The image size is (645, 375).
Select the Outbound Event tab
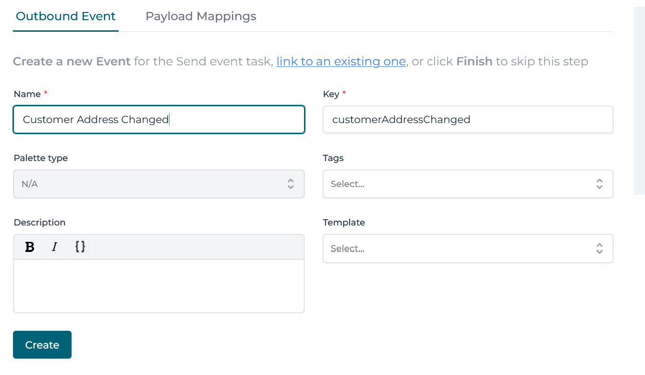pyautogui.click(x=65, y=16)
